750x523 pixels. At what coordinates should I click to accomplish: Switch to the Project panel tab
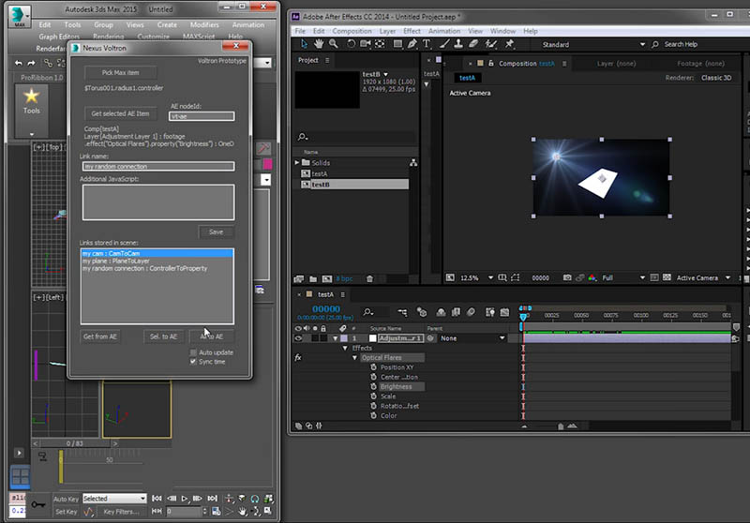click(308, 60)
